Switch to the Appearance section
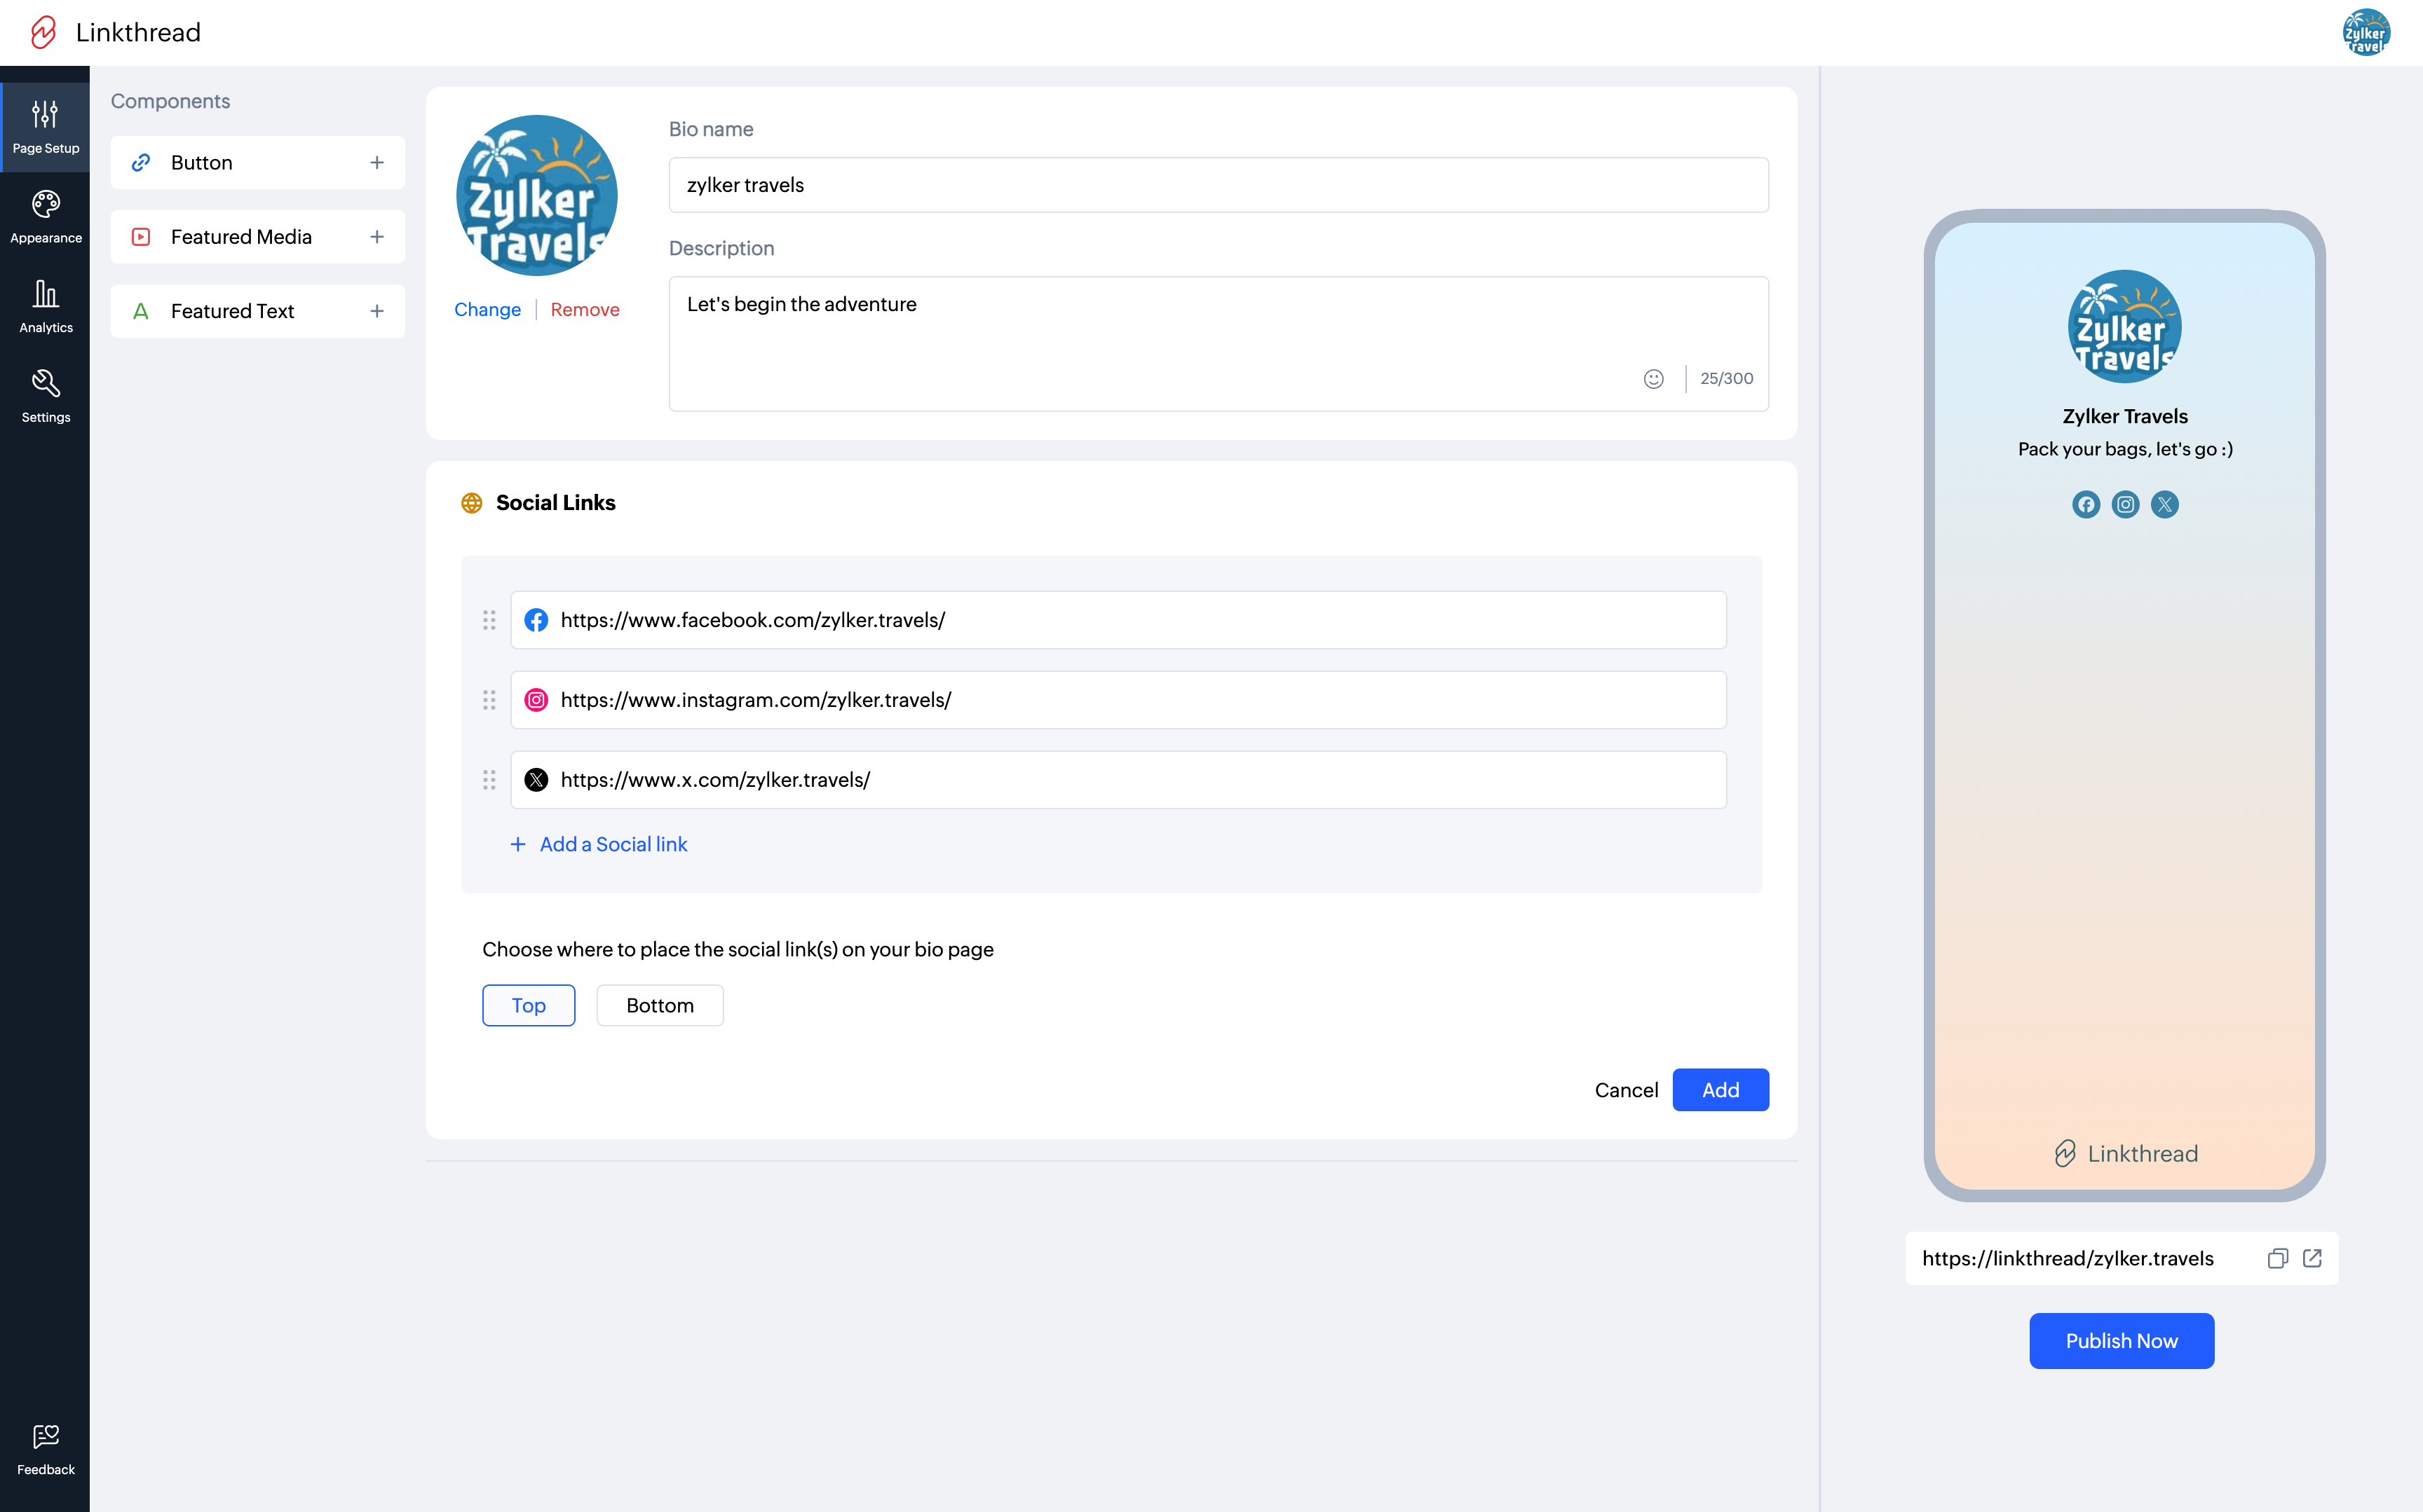 tap(45, 216)
